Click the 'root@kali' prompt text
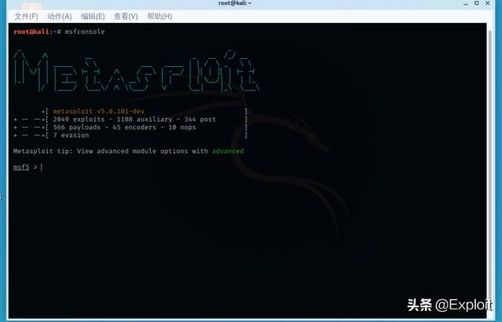The height and width of the screenshot is (322, 502). (x=31, y=31)
